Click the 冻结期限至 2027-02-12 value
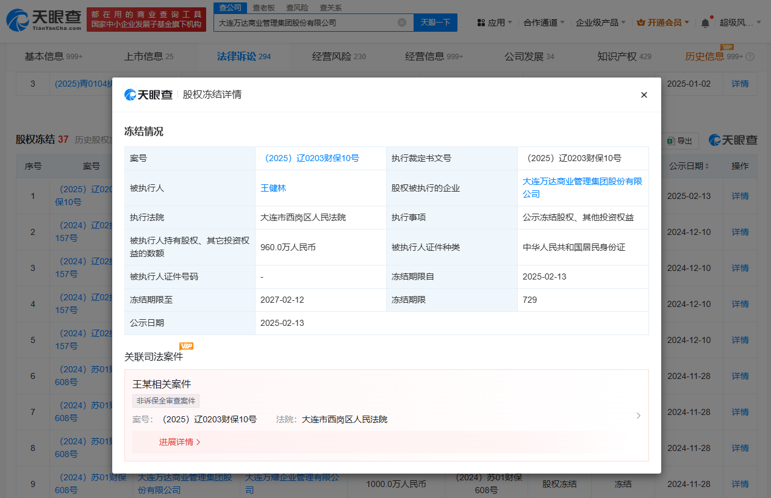The height and width of the screenshot is (498, 771). click(282, 300)
